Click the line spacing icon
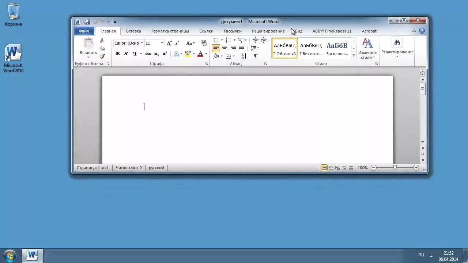Screen dimensions: 468x263 point(253,48)
